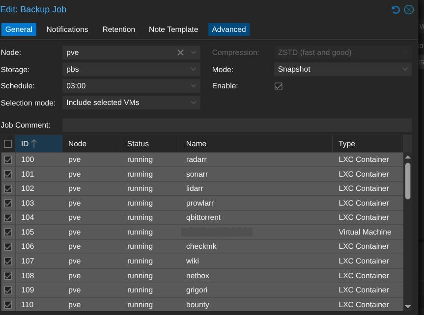
Task: Close the Edit Backup Job dialog
Action: point(409,10)
